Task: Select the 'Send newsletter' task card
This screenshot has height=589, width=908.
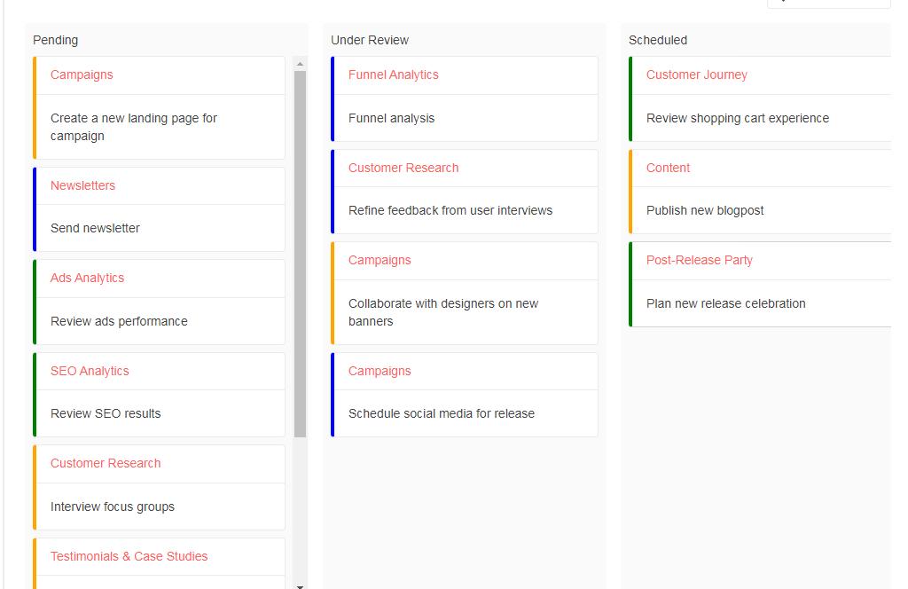Action: (x=95, y=228)
